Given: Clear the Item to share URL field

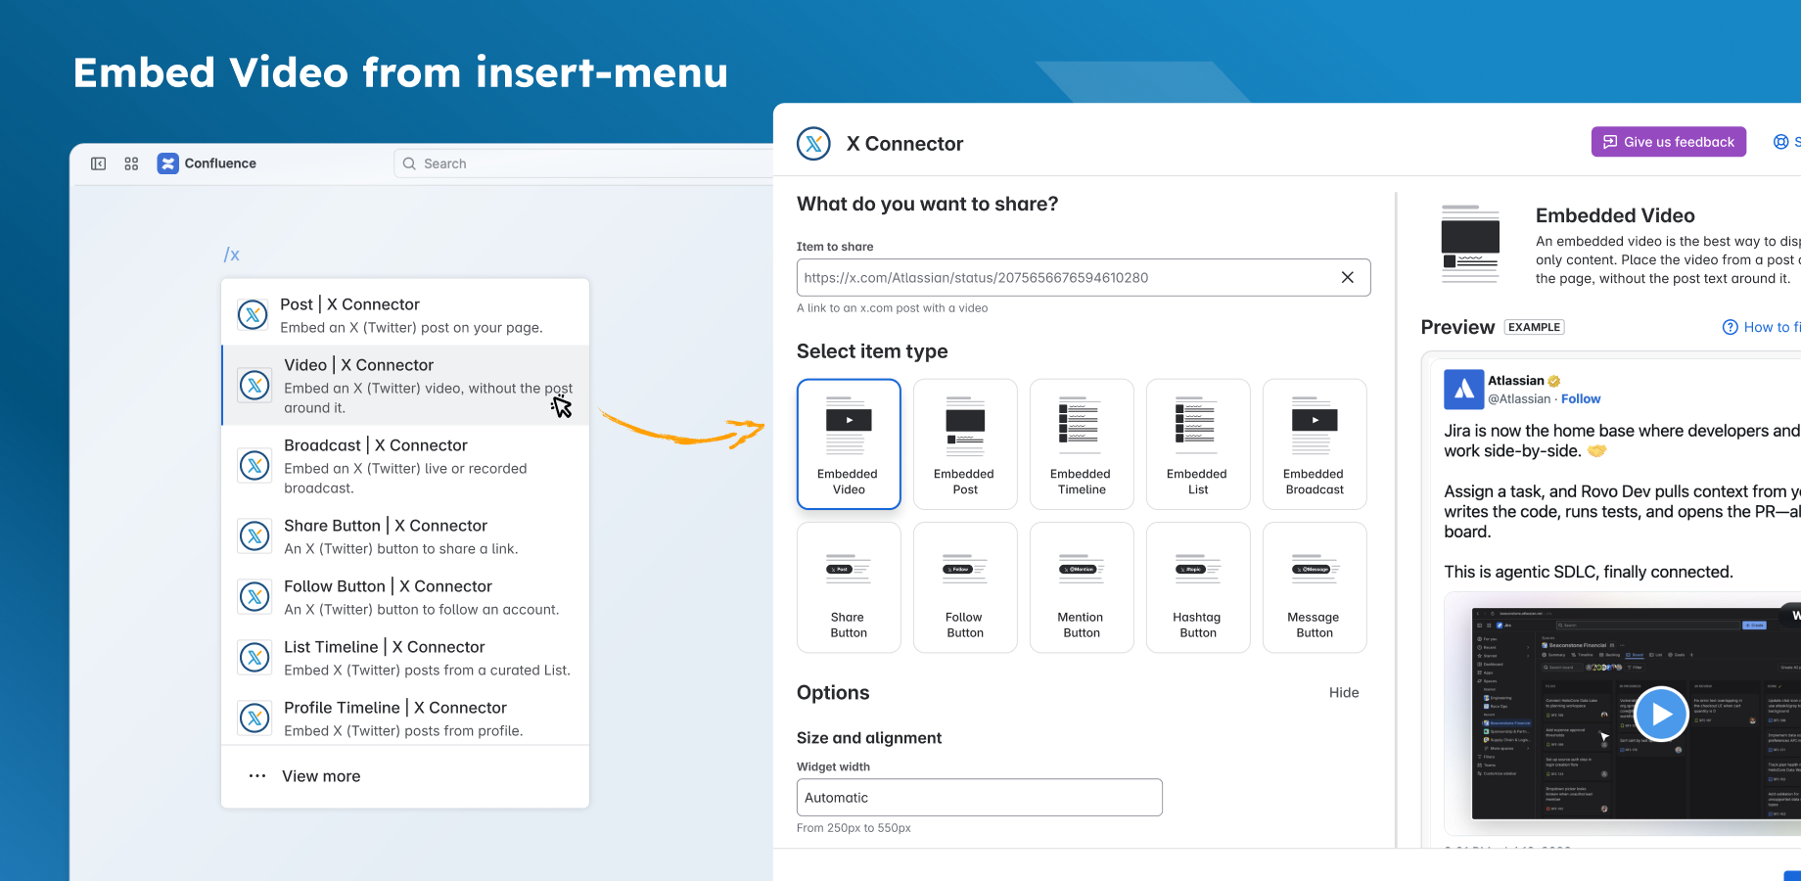Looking at the screenshot, I should coord(1347,277).
